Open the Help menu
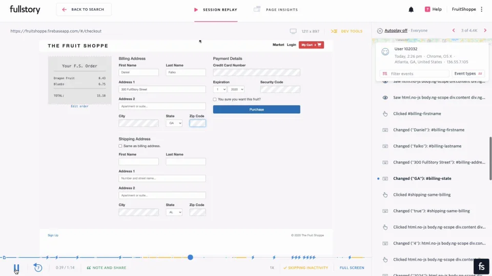Screen dimensions: 492x276 point(433,9)
